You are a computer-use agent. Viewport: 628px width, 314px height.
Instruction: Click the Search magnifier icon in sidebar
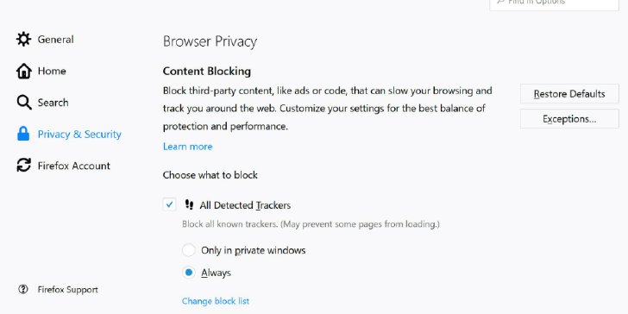24,103
